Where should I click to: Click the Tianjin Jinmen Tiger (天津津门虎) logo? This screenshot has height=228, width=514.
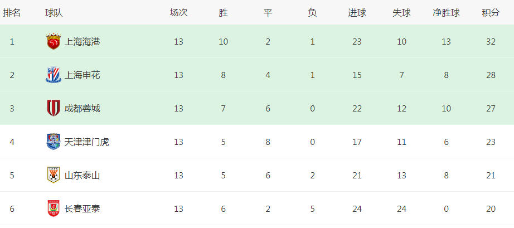click(54, 142)
